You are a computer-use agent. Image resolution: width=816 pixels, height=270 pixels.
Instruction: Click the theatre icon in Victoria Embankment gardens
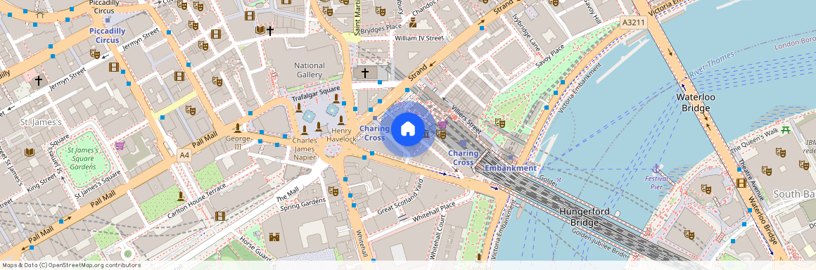(499, 123)
